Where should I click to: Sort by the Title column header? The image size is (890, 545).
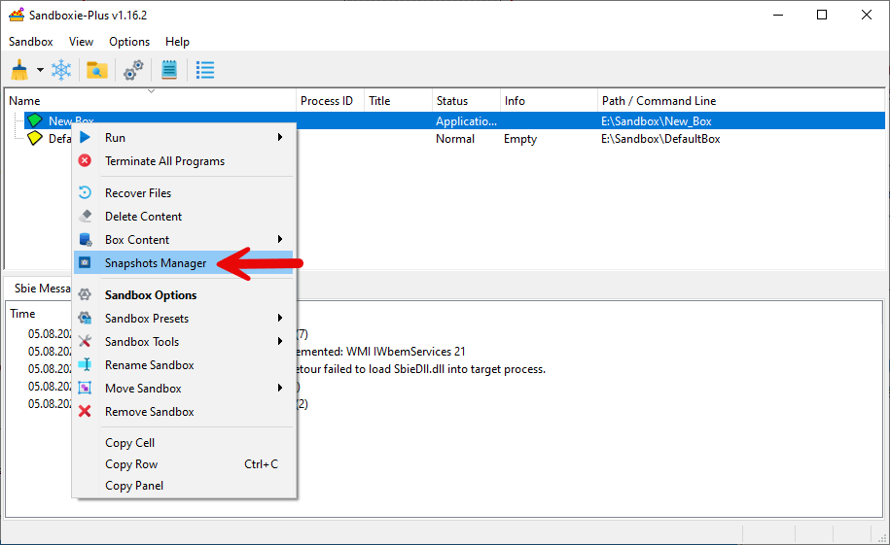[x=398, y=100]
